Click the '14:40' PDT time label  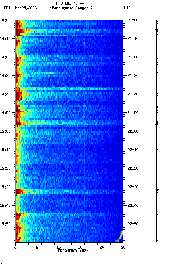5,94
